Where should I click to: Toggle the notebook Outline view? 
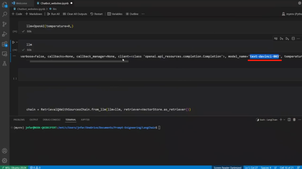[132, 14]
